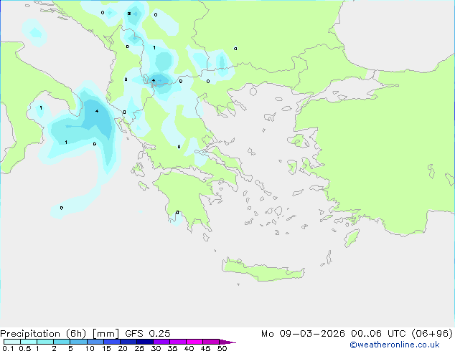Click the 30–35 mm purple legend swatch
The image size is (455, 351).
(161, 342)
